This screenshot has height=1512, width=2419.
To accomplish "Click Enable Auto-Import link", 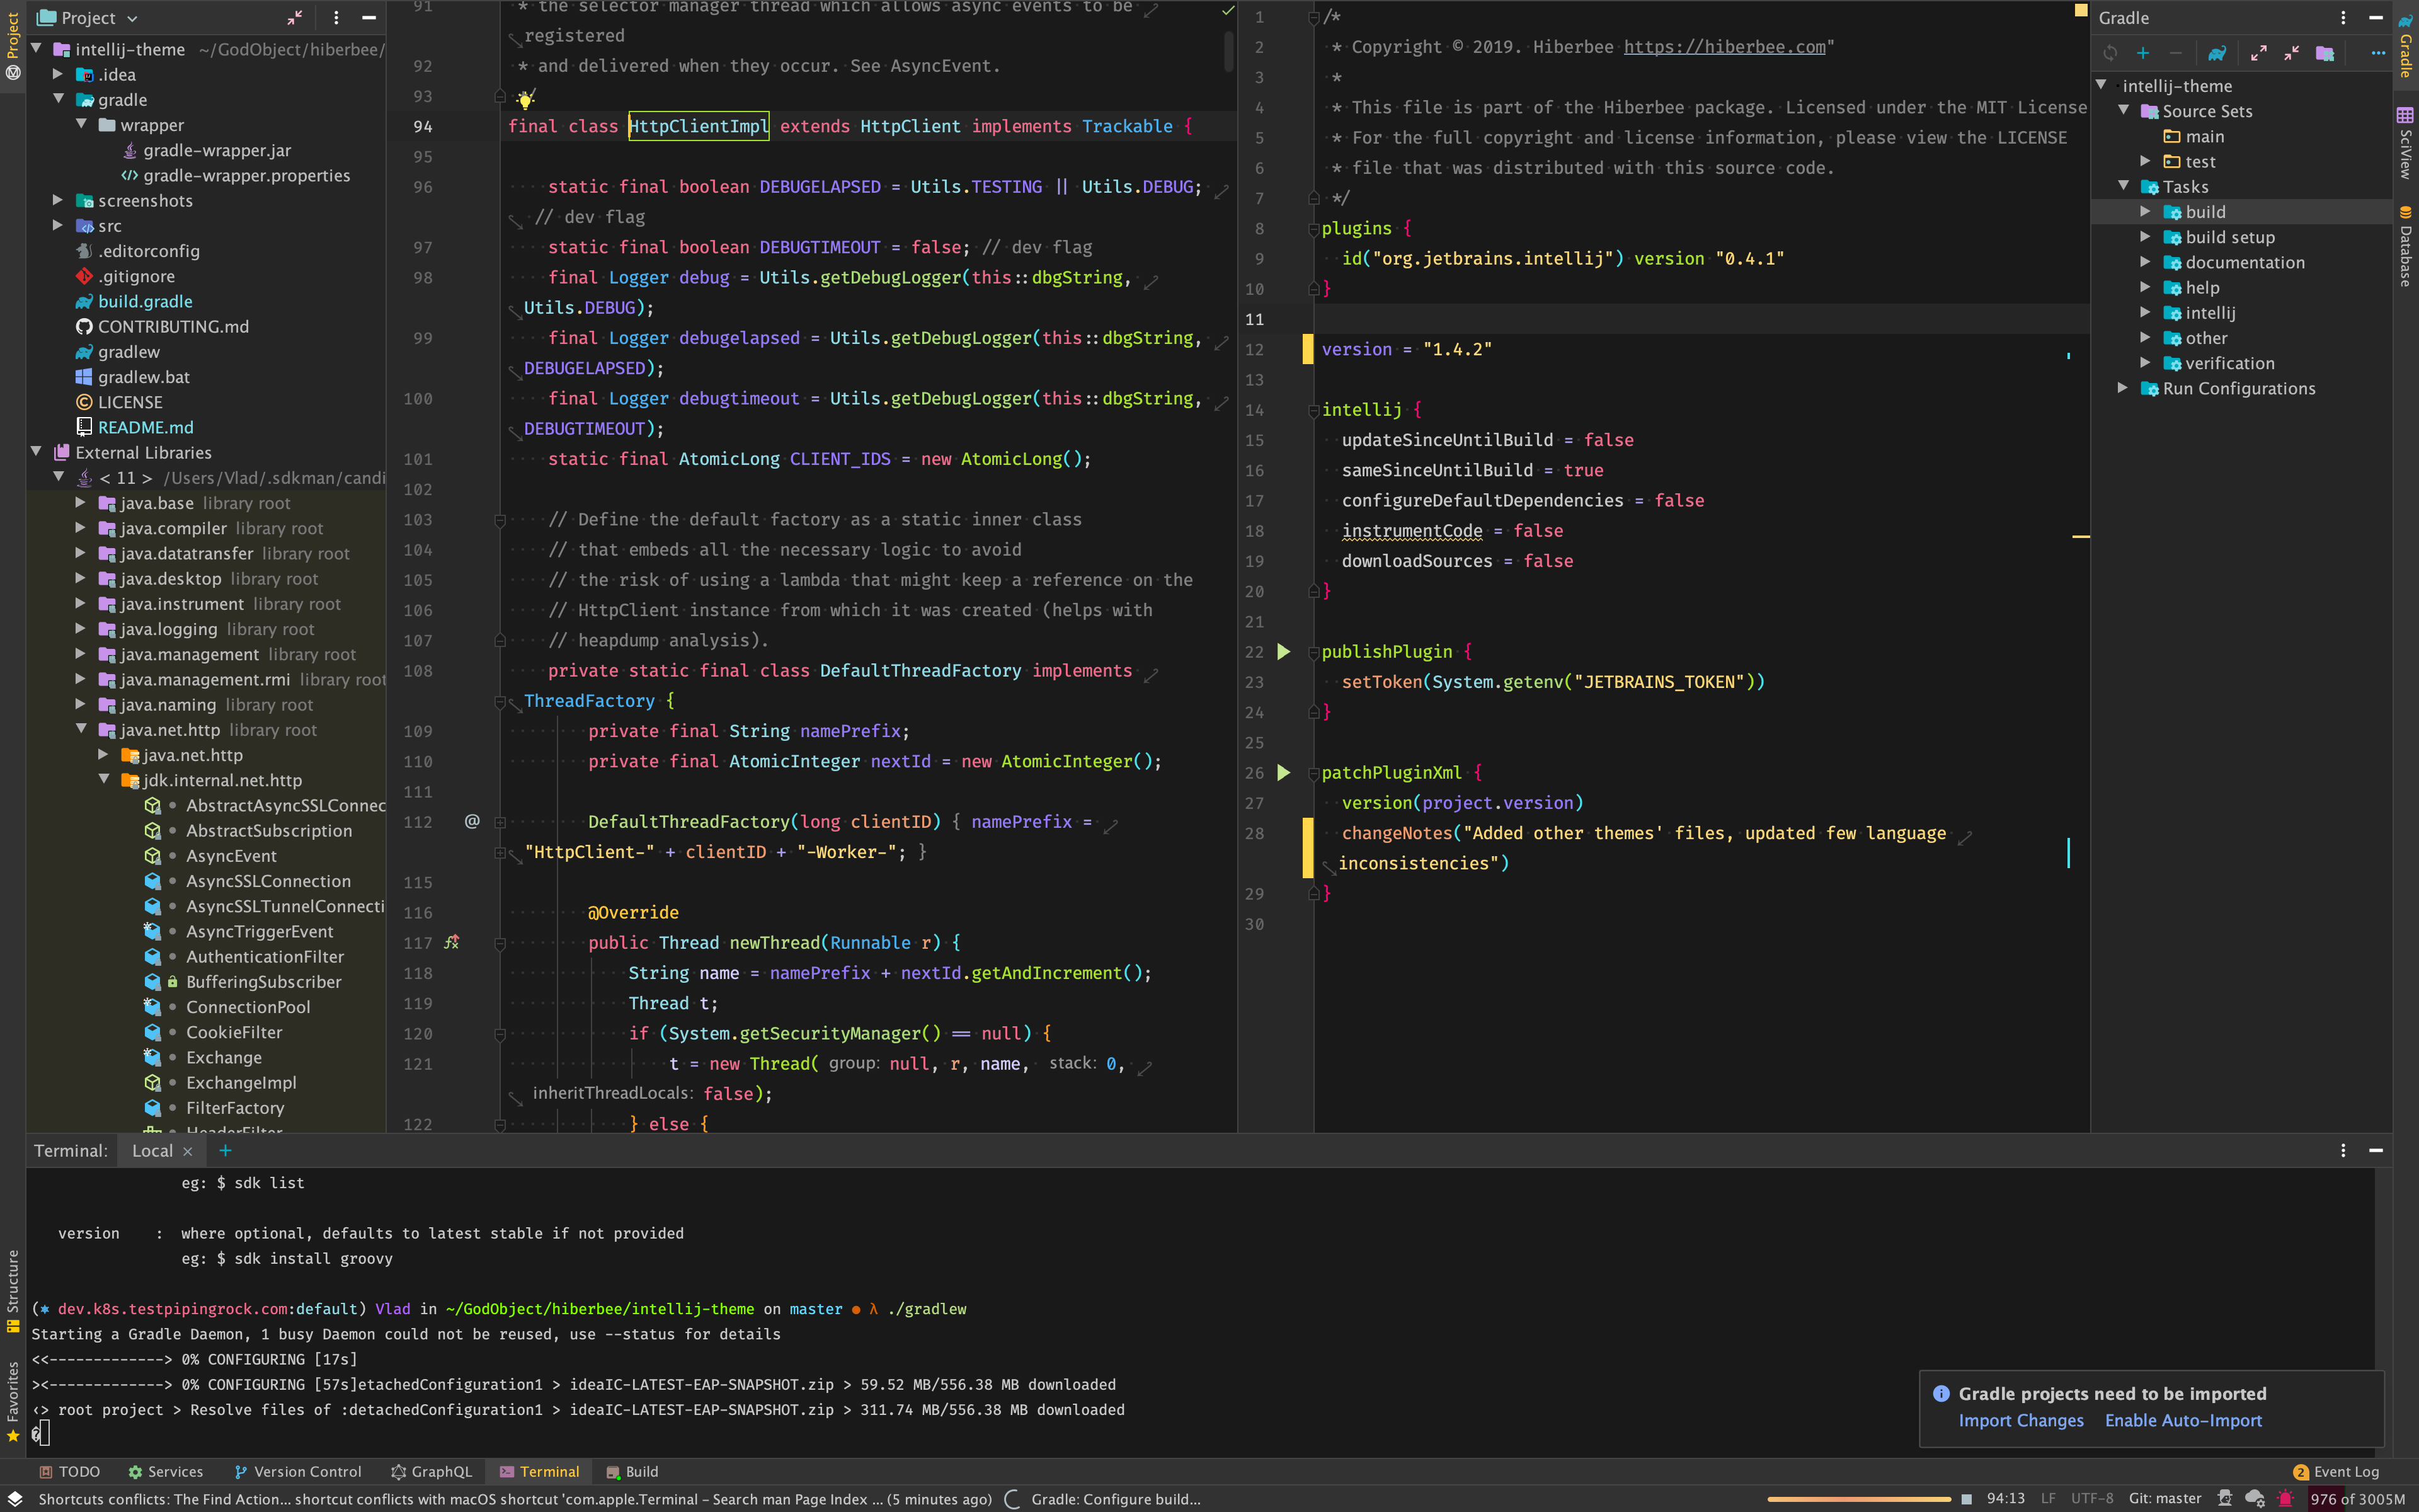I will [x=2183, y=1420].
